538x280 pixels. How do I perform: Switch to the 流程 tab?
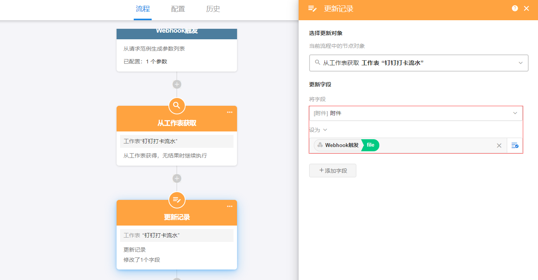143,9
